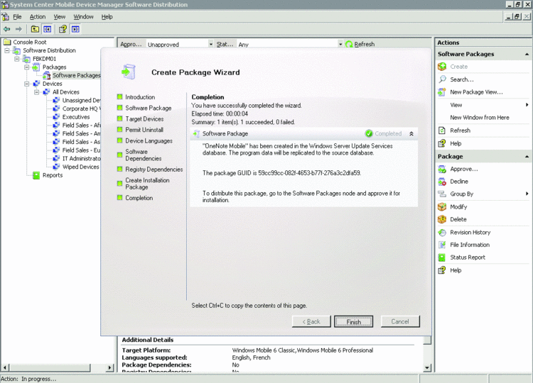
Task: Click the Back arrow toolbar icon
Action: [x=7, y=29]
